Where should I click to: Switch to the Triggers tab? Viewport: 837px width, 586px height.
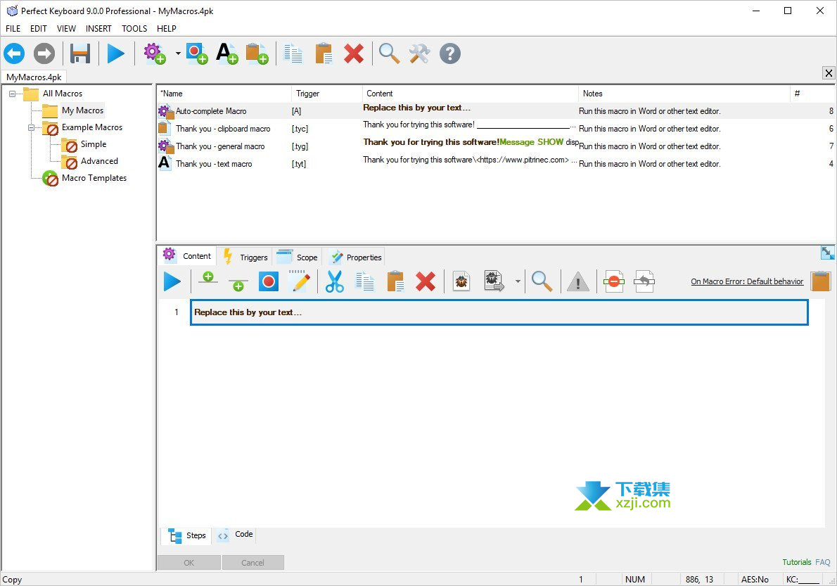pos(245,257)
